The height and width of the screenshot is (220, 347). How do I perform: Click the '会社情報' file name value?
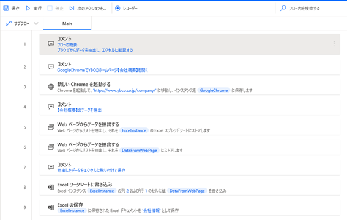point(151,211)
